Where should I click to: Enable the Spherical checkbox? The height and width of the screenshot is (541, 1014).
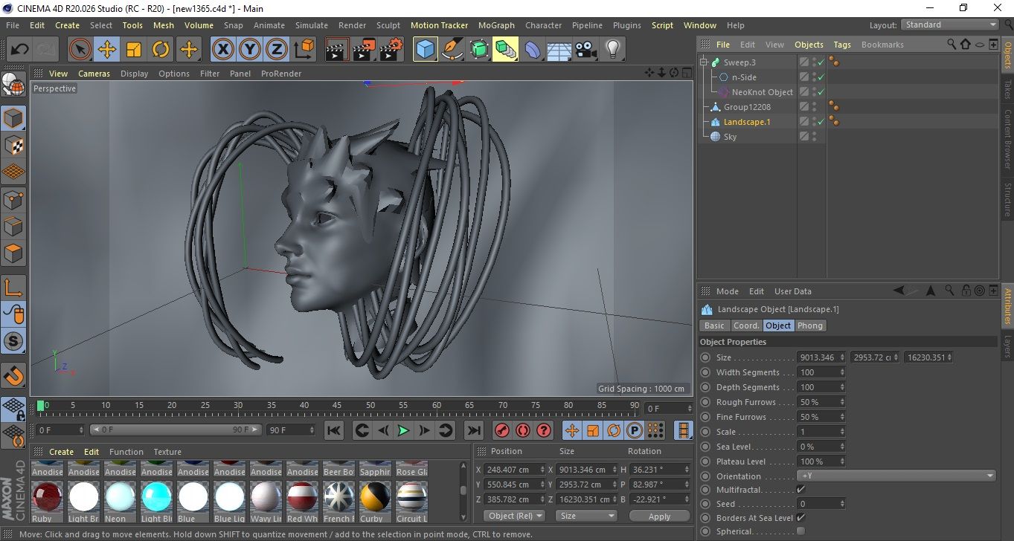[x=800, y=531]
